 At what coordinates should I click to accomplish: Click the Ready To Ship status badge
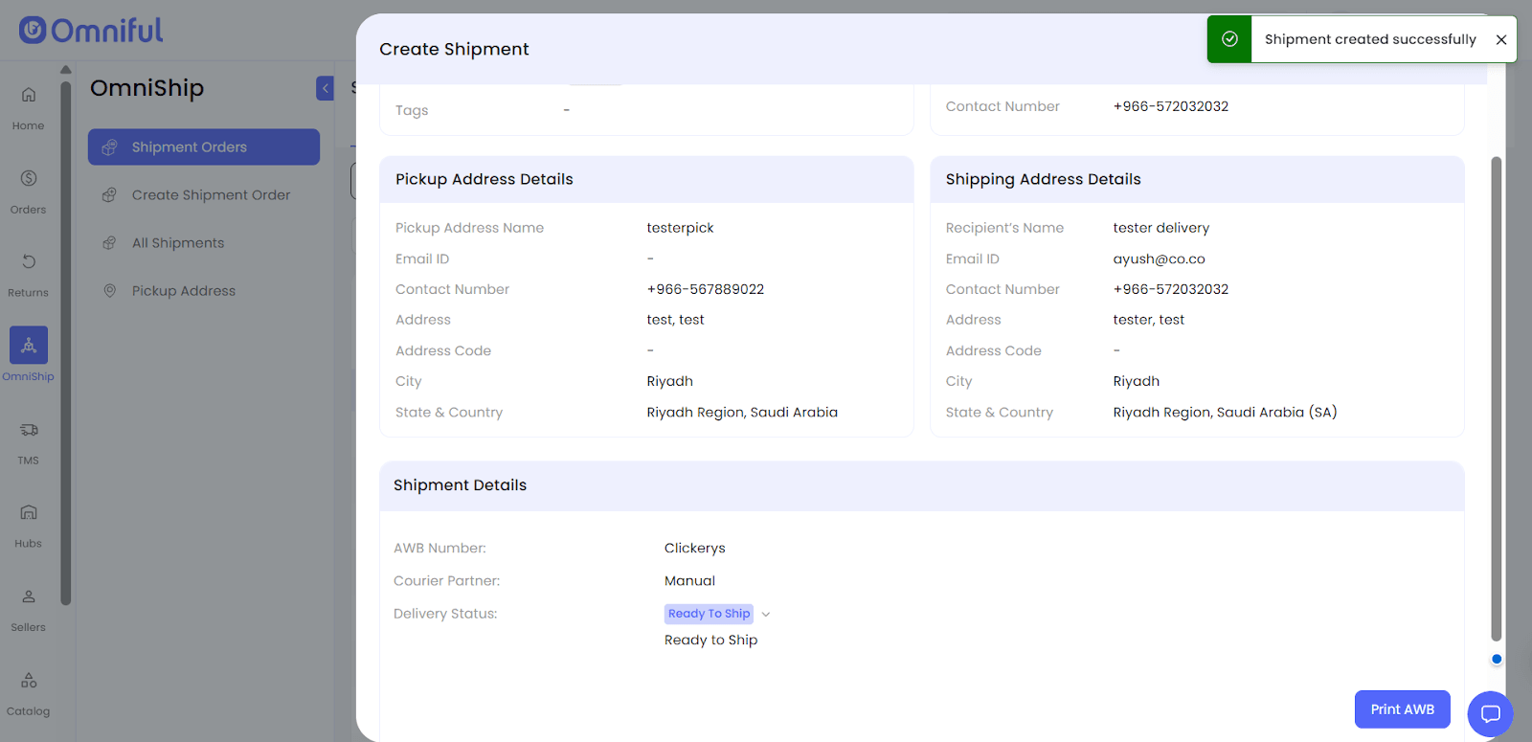point(709,614)
